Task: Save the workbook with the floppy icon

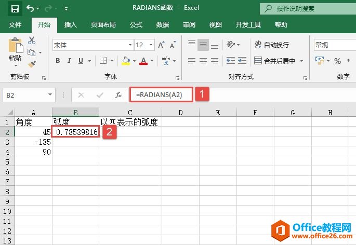Action: point(15,9)
